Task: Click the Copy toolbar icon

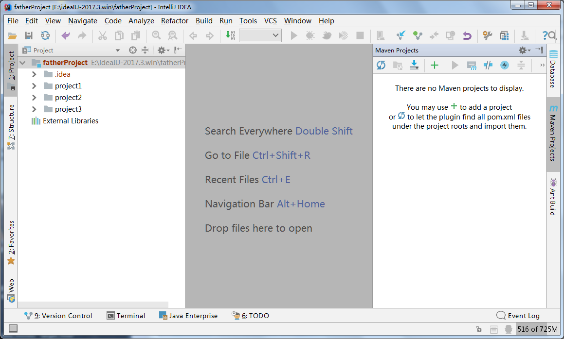Action: click(119, 35)
